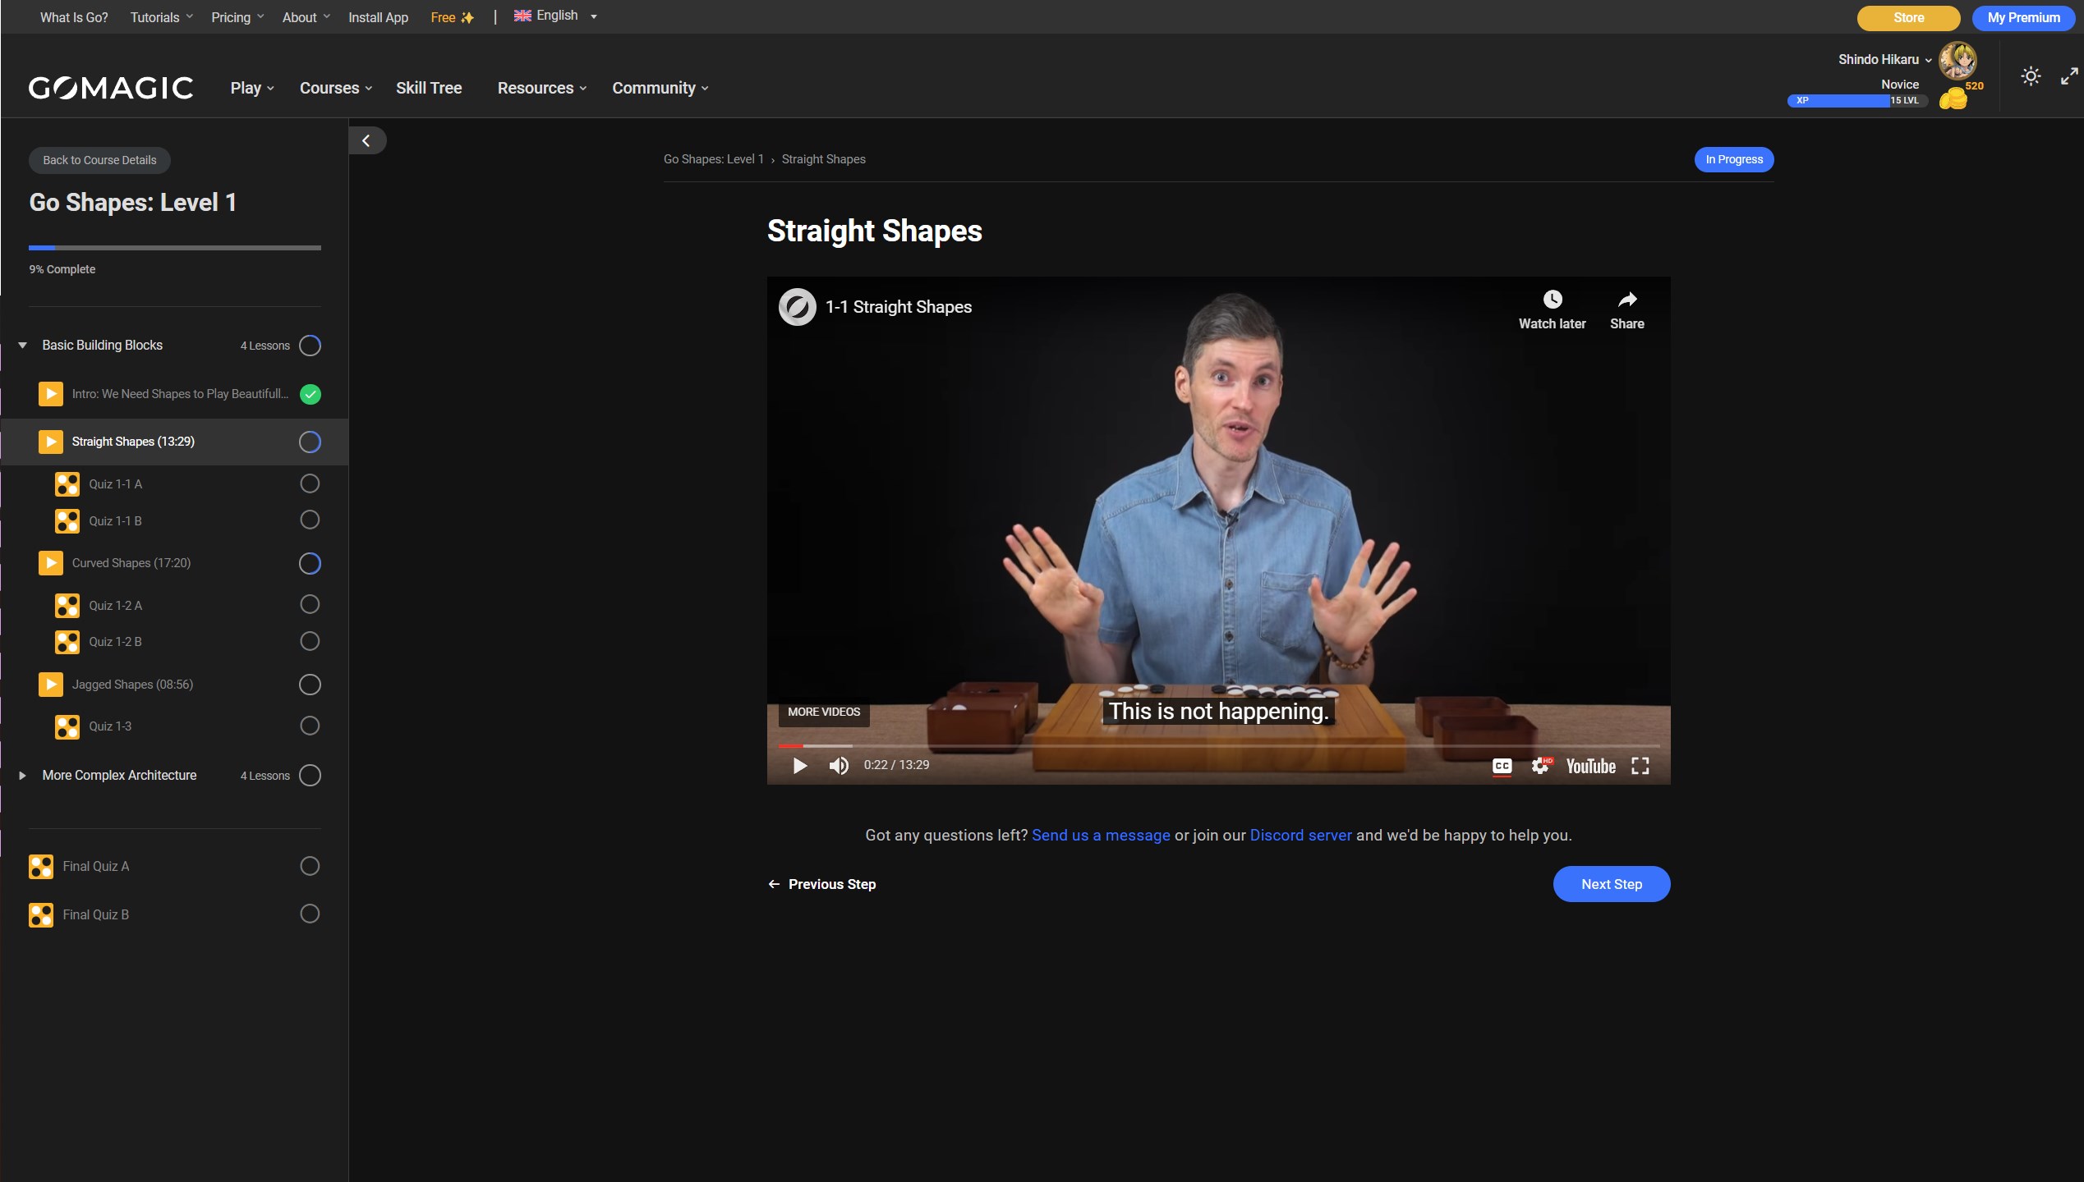Open the Courses menu

pos(335,88)
